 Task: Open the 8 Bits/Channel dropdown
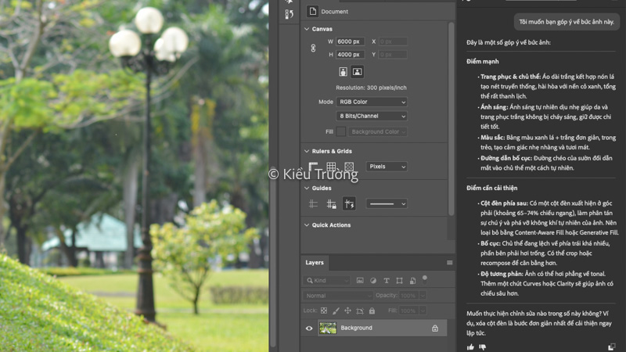(x=372, y=116)
